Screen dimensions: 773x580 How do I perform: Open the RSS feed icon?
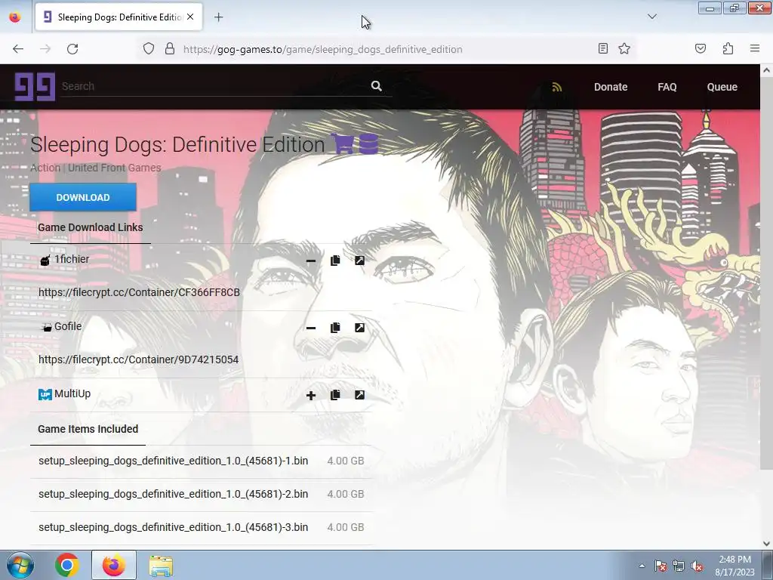556,87
